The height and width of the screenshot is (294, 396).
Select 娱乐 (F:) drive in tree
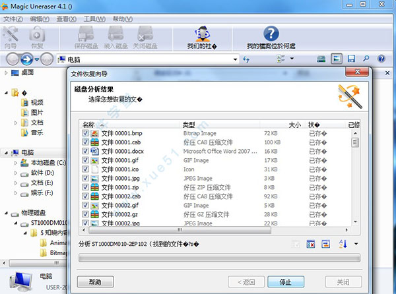(x=37, y=193)
